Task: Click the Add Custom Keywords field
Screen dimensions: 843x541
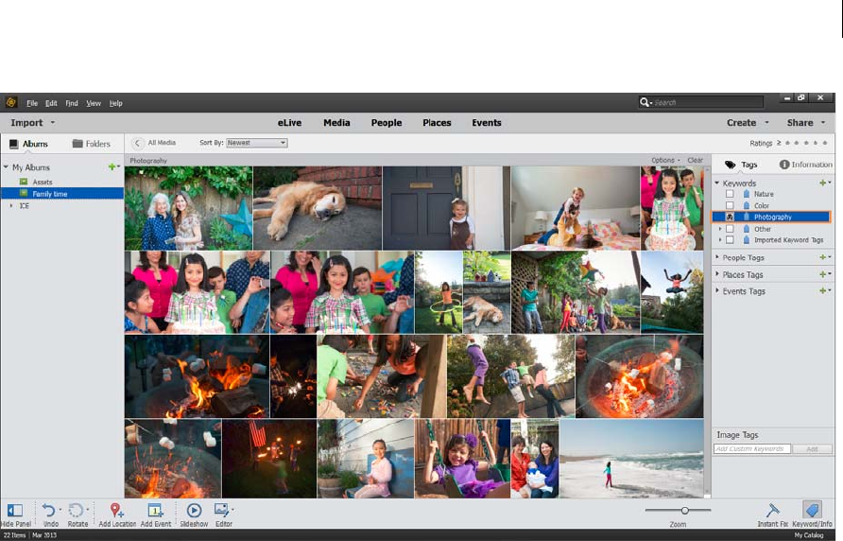Action: pos(751,448)
